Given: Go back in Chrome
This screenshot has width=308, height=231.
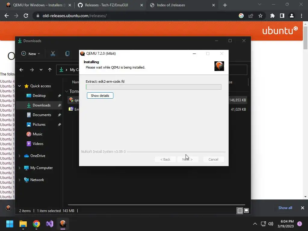Looking at the screenshot, I should coord(7,16).
